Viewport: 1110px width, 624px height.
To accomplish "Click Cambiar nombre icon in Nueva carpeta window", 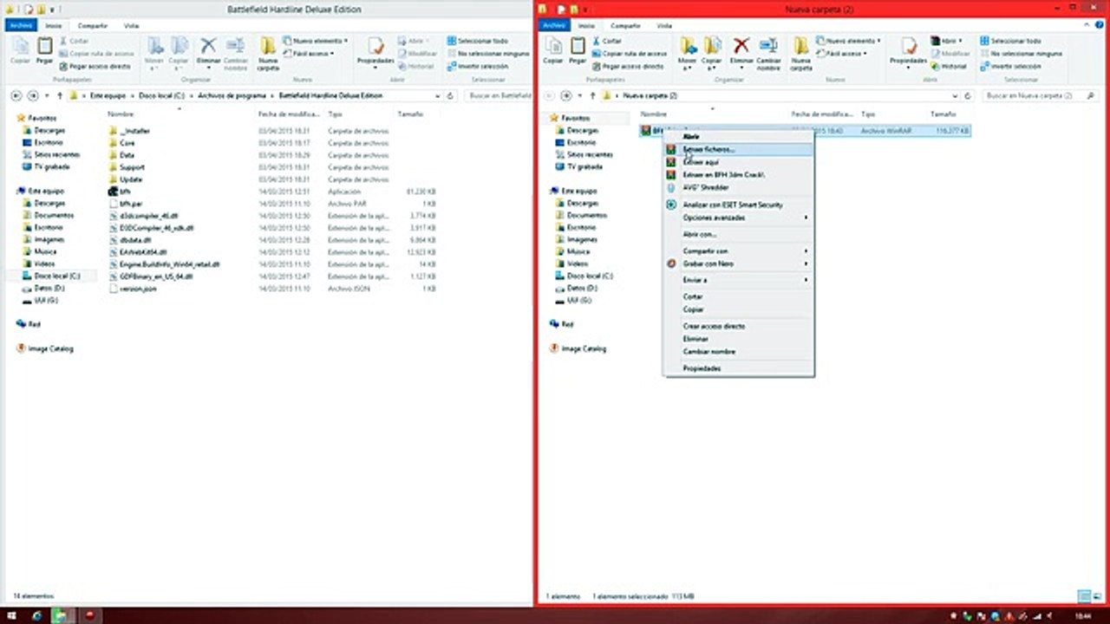I will click(x=769, y=52).
